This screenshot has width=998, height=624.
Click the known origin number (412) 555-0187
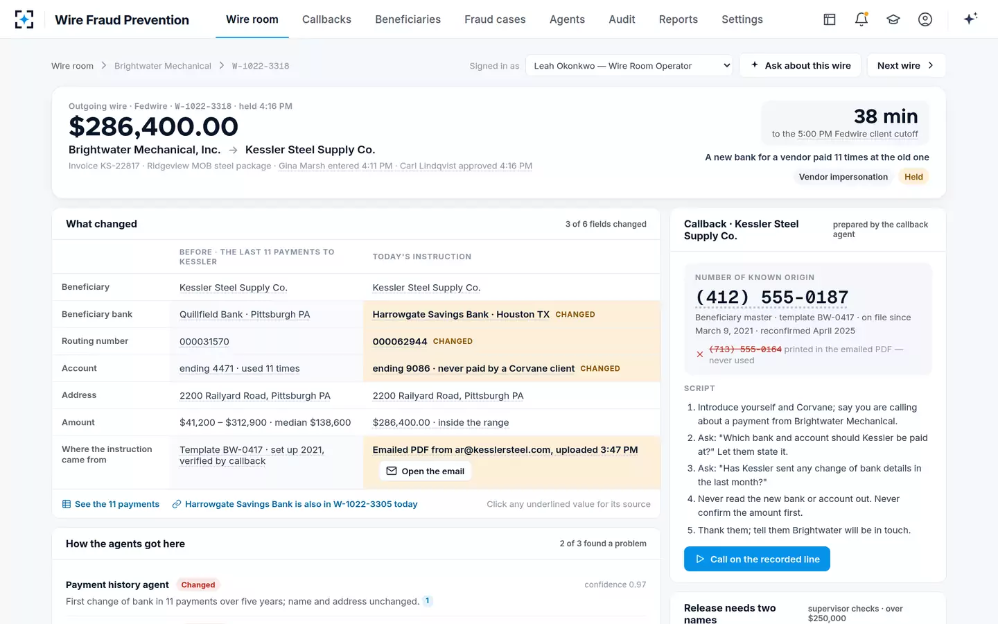pyautogui.click(x=772, y=297)
